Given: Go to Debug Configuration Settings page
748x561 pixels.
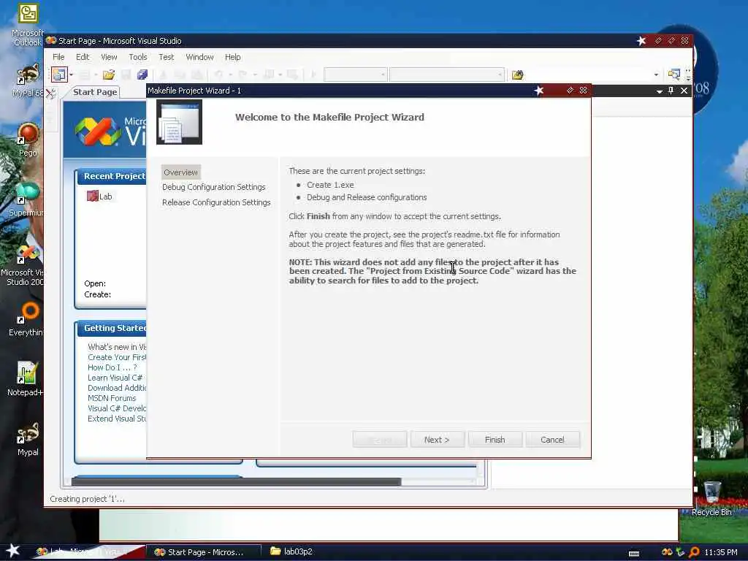Looking at the screenshot, I should [x=214, y=187].
